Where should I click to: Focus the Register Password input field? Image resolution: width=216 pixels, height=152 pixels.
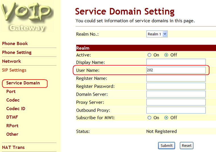(x=176, y=86)
